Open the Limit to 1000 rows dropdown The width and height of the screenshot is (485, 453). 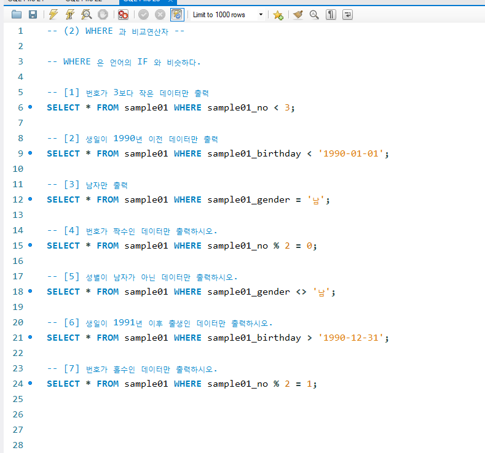[228, 15]
